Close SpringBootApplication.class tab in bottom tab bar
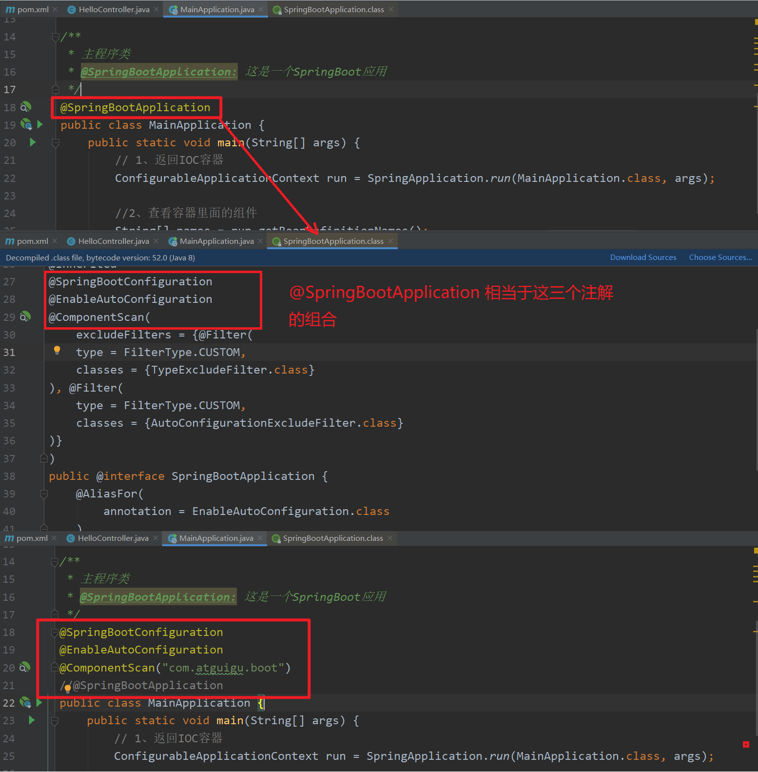Screen dimensions: 758x772 pos(390,538)
